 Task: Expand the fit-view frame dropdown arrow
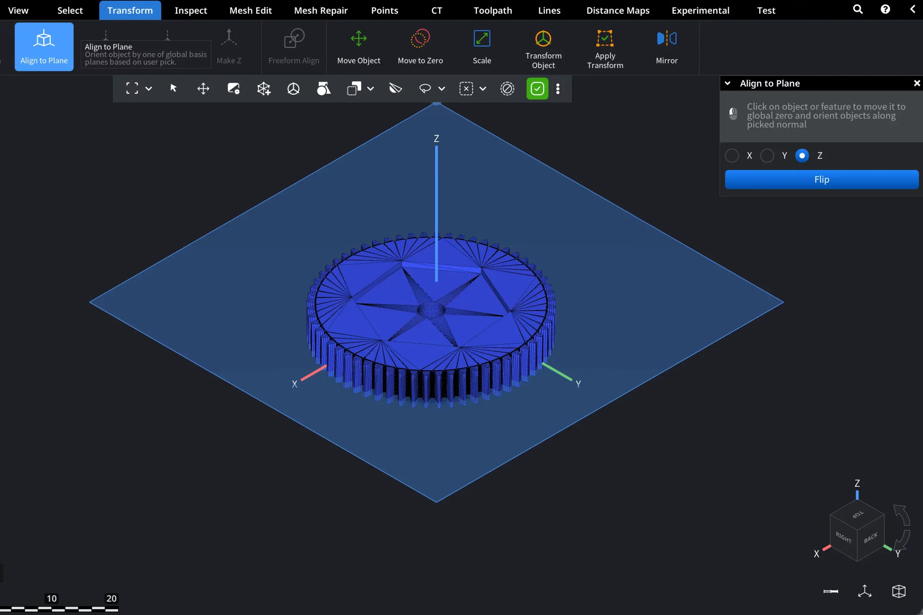point(149,89)
